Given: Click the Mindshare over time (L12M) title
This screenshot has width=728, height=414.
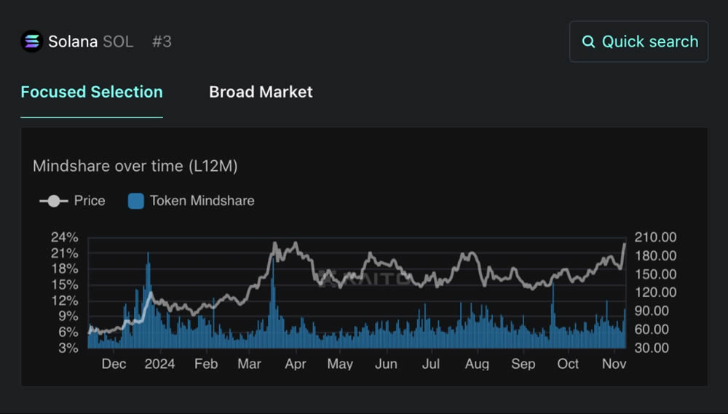Looking at the screenshot, I should click(x=135, y=166).
